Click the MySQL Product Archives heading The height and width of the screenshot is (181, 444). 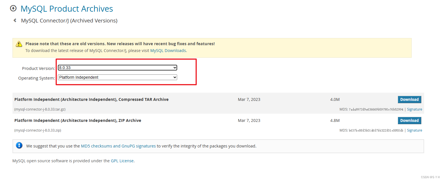pos(67,9)
